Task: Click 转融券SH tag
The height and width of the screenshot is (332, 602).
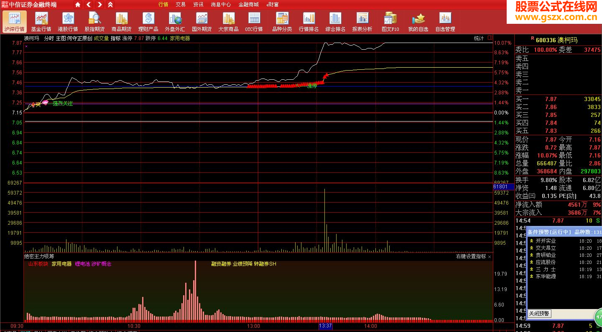Action: click(x=265, y=264)
